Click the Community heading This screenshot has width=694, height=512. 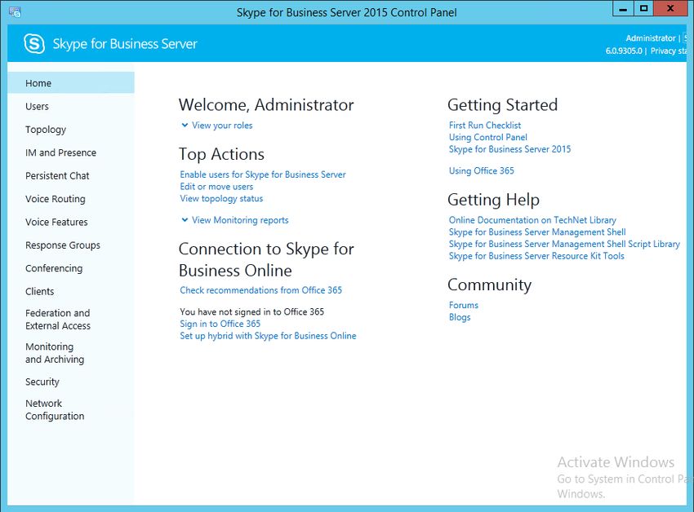pyautogui.click(x=490, y=285)
